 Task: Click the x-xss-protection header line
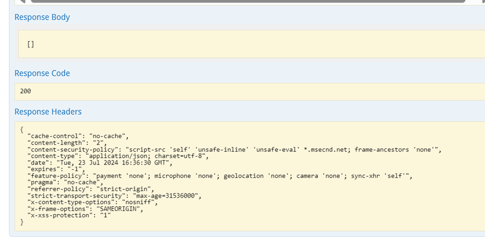click(69, 215)
